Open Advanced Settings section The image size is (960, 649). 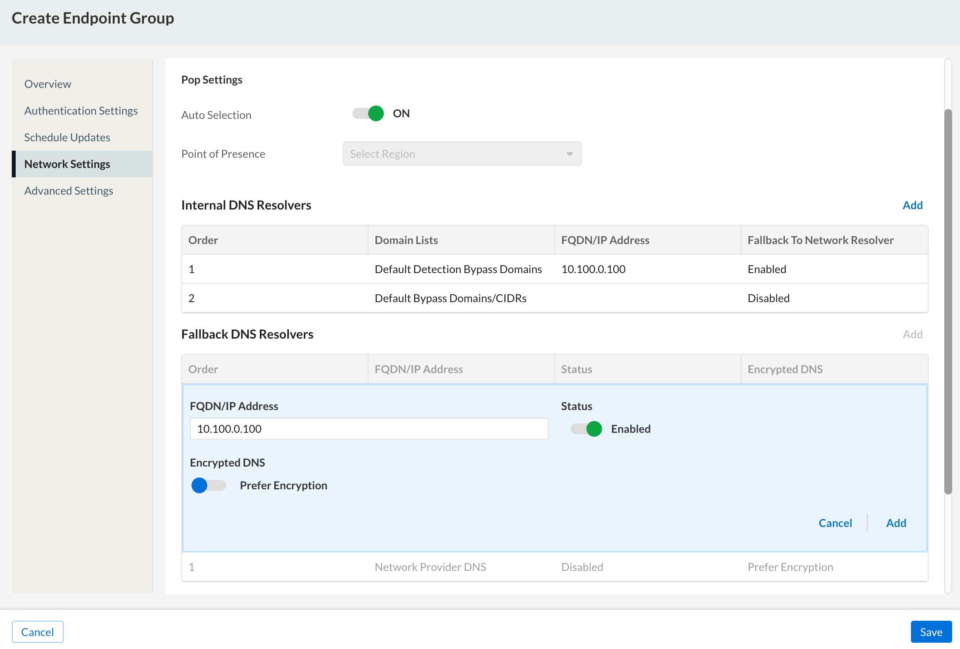69,191
